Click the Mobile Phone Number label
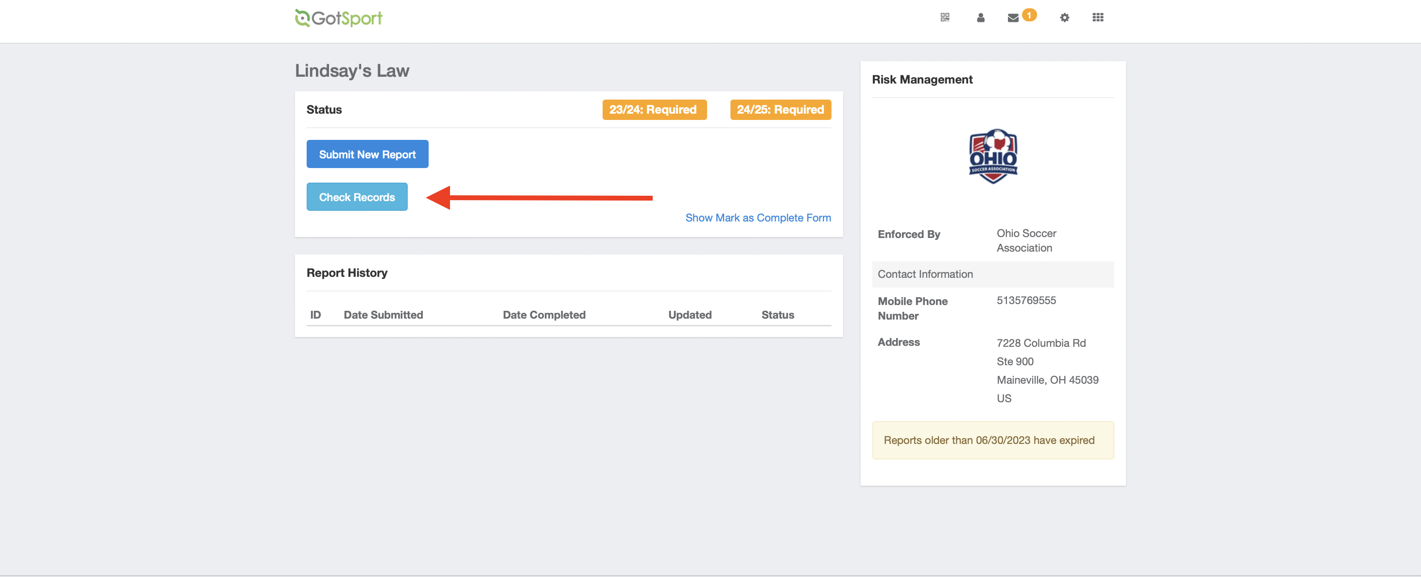The image size is (1421, 577). coord(912,308)
